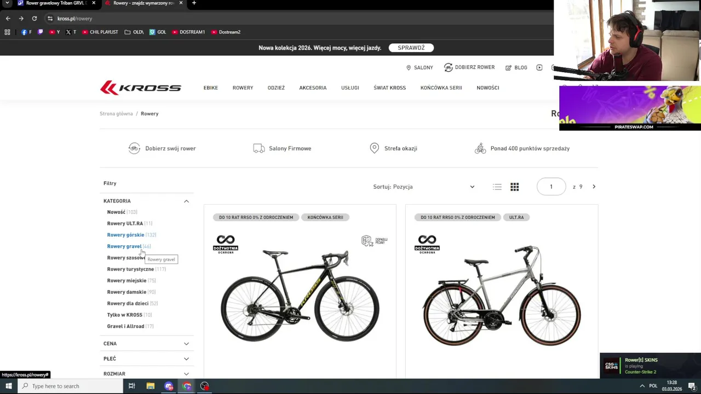Open the browser apps grid bookmark

click(7, 32)
